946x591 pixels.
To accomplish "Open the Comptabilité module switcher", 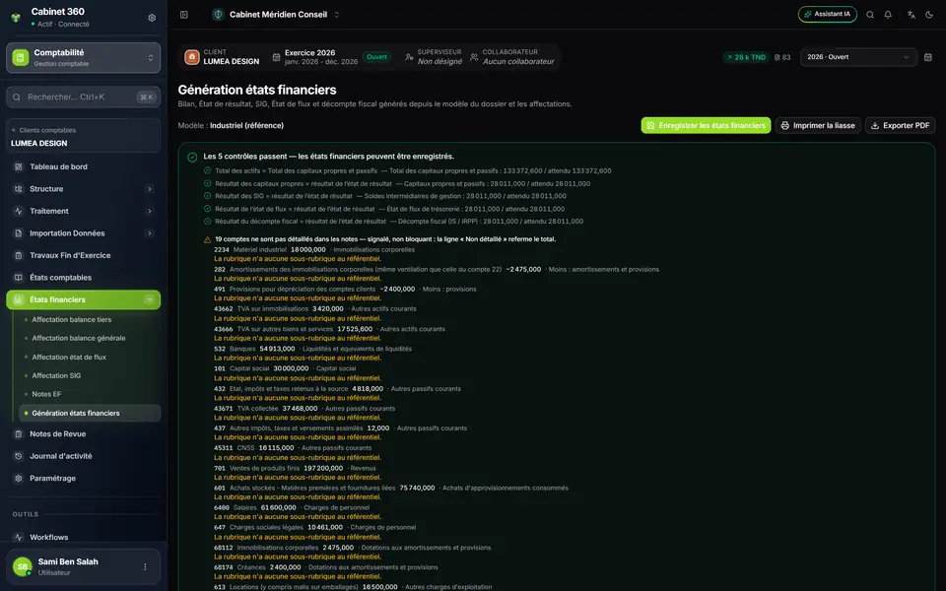I will (83, 58).
